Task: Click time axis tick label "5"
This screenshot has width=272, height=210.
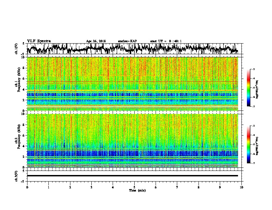Action: pyautogui.click(x=134, y=187)
